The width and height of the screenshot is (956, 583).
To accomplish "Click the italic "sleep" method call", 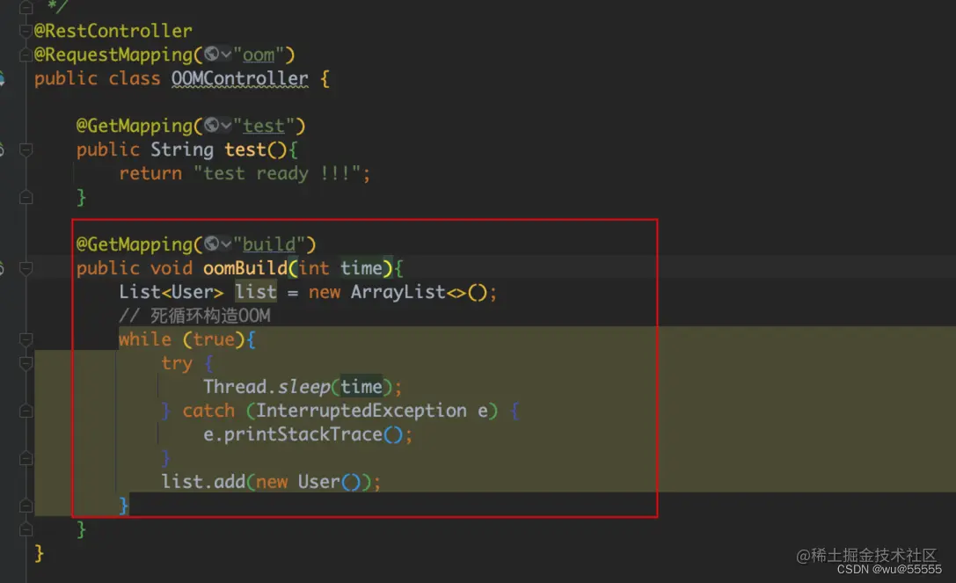I will pos(303,387).
